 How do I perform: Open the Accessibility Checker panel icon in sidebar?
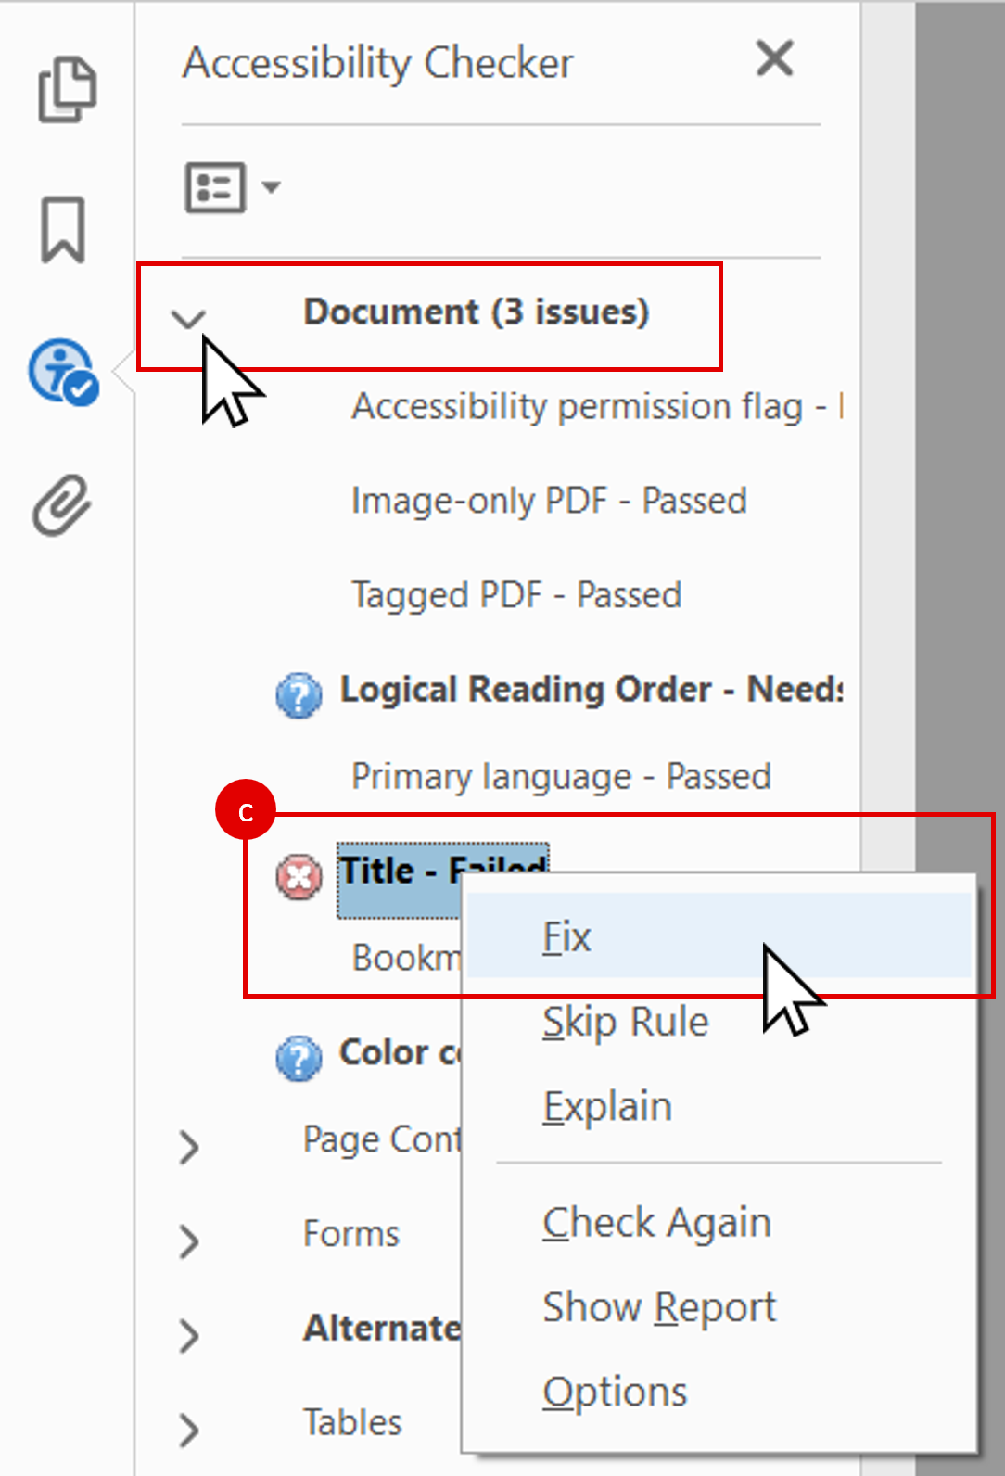coord(61,370)
